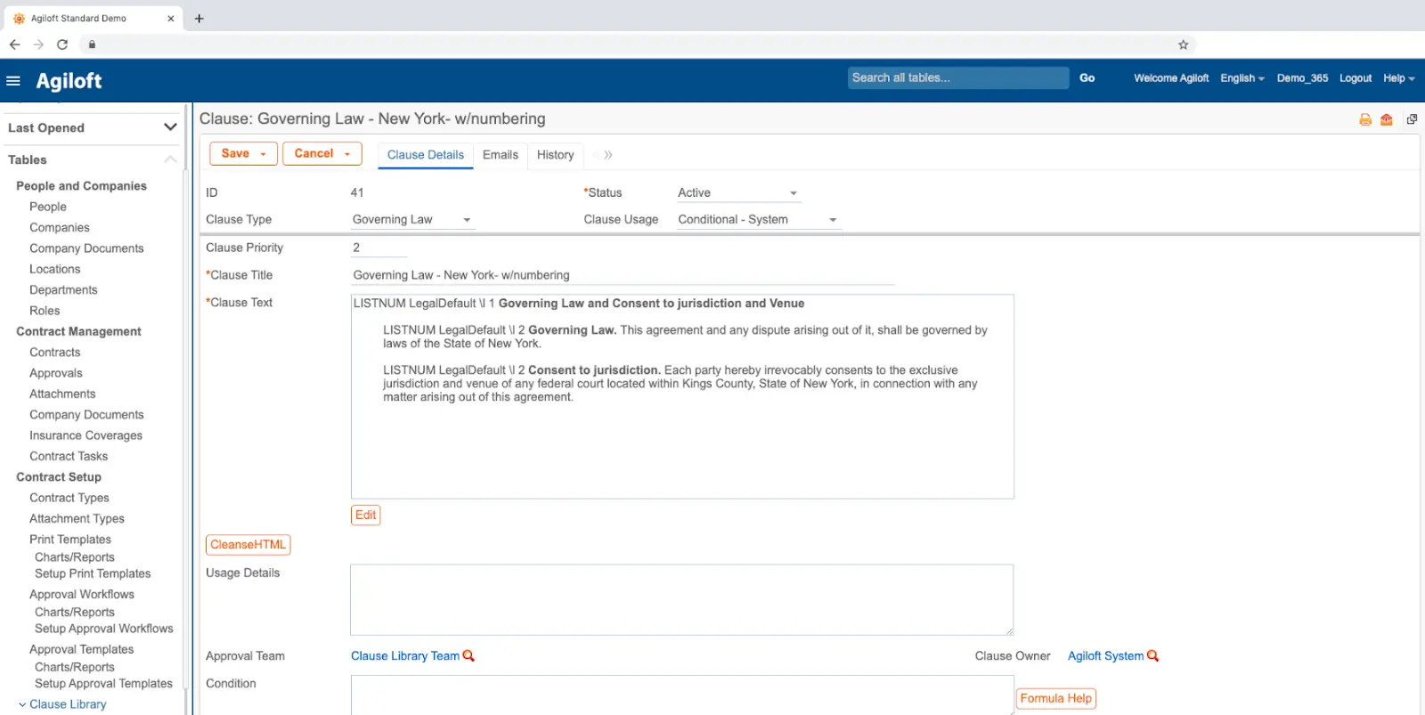Click the Agiloft logo
Screen dimensions: 1425x715
pos(69,81)
